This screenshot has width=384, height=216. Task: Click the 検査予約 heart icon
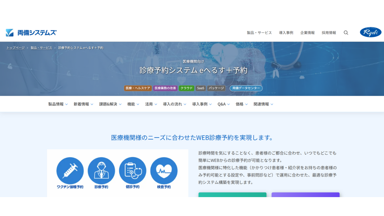coord(164,171)
